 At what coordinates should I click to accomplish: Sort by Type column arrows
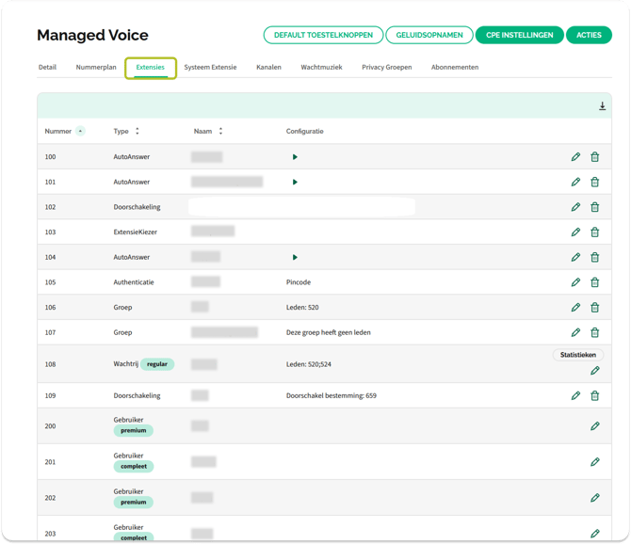138,132
